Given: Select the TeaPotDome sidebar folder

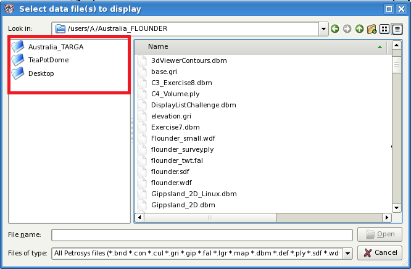Looking at the screenshot, I should pos(48,60).
